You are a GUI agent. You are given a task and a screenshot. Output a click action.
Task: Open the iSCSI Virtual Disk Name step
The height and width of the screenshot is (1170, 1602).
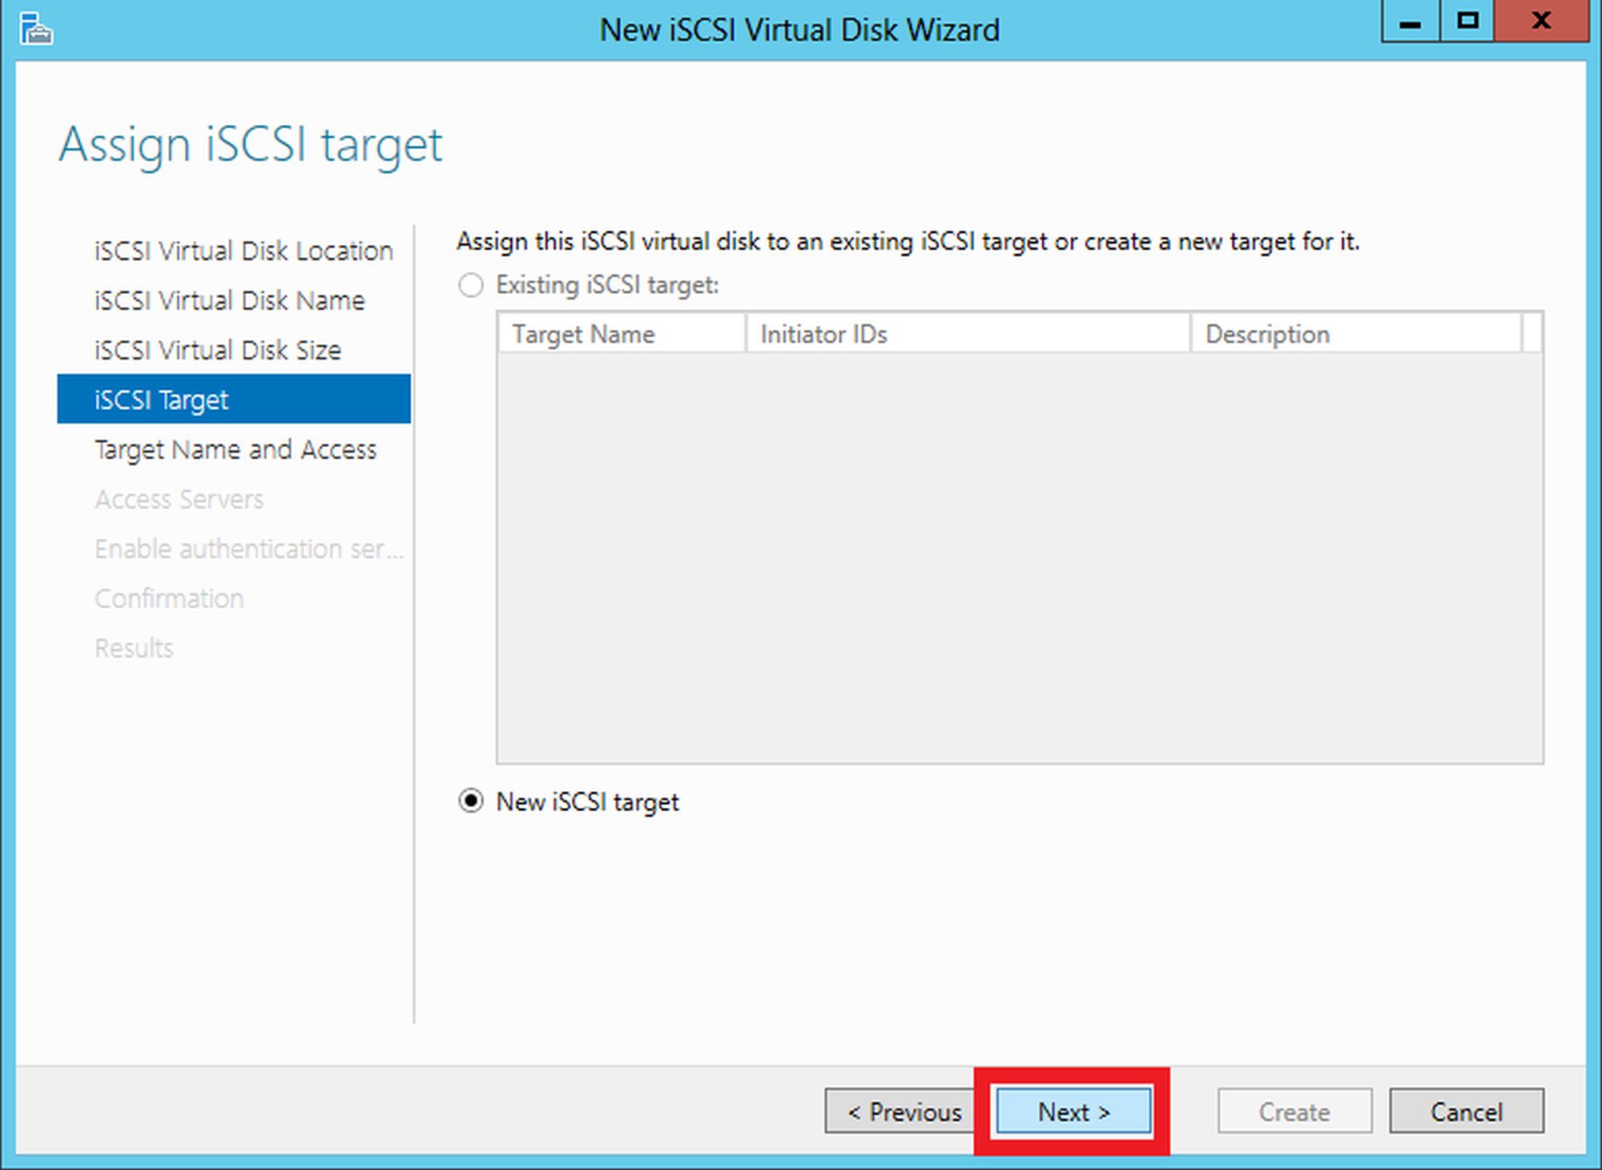(x=229, y=301)
